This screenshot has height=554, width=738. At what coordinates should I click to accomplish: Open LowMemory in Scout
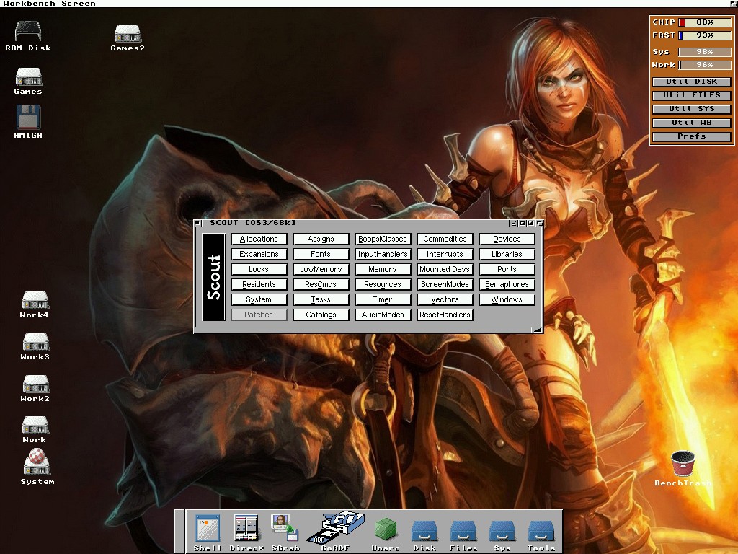click(321, 269)
